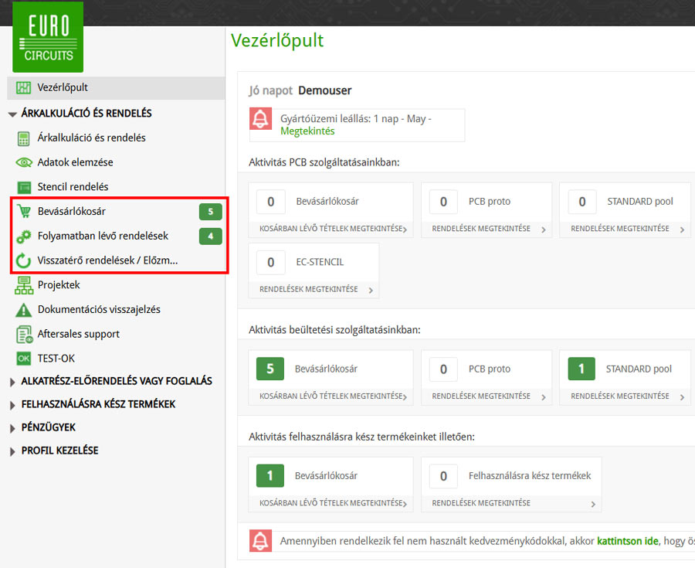Click RENDELÉSEK MEGTEKINTÉSE under beültetési PCB proto
Viewport: 695px width, 568px height.
[x=481, y=396]
